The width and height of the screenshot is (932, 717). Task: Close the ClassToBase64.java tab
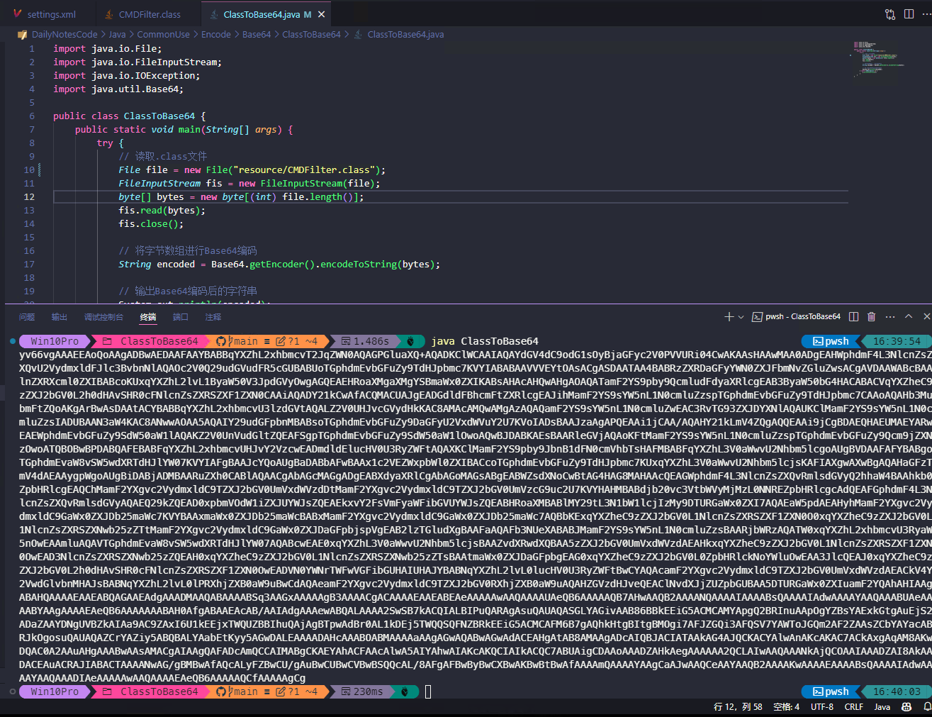click(322, 14)
